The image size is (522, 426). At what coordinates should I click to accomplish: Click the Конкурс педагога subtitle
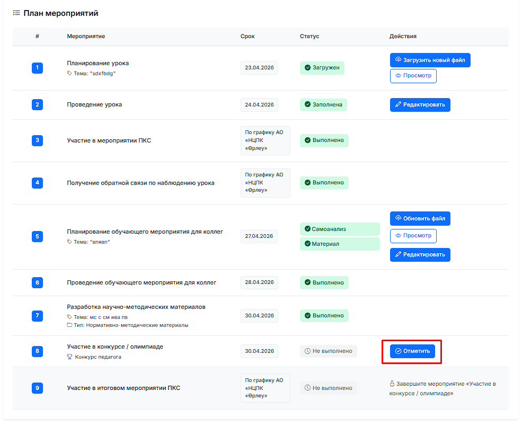click(x=98, y=357)
